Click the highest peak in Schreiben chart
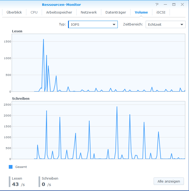 (x=117, y=107)
